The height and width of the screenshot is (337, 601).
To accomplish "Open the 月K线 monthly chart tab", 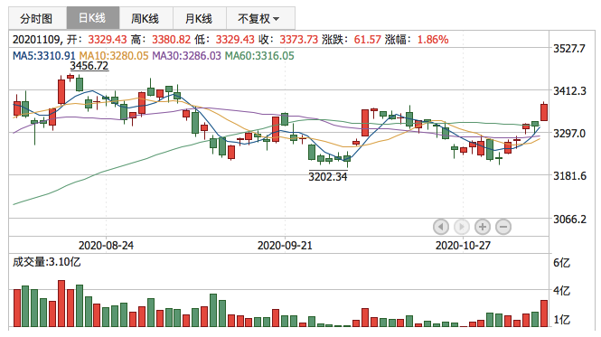I will (200, 18).
